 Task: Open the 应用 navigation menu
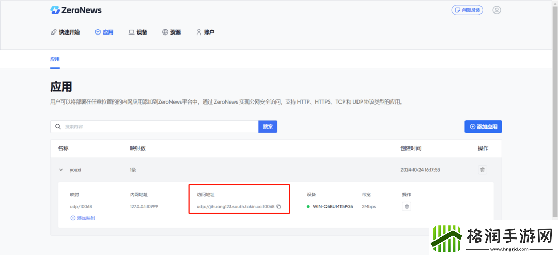tap(104, 32)
